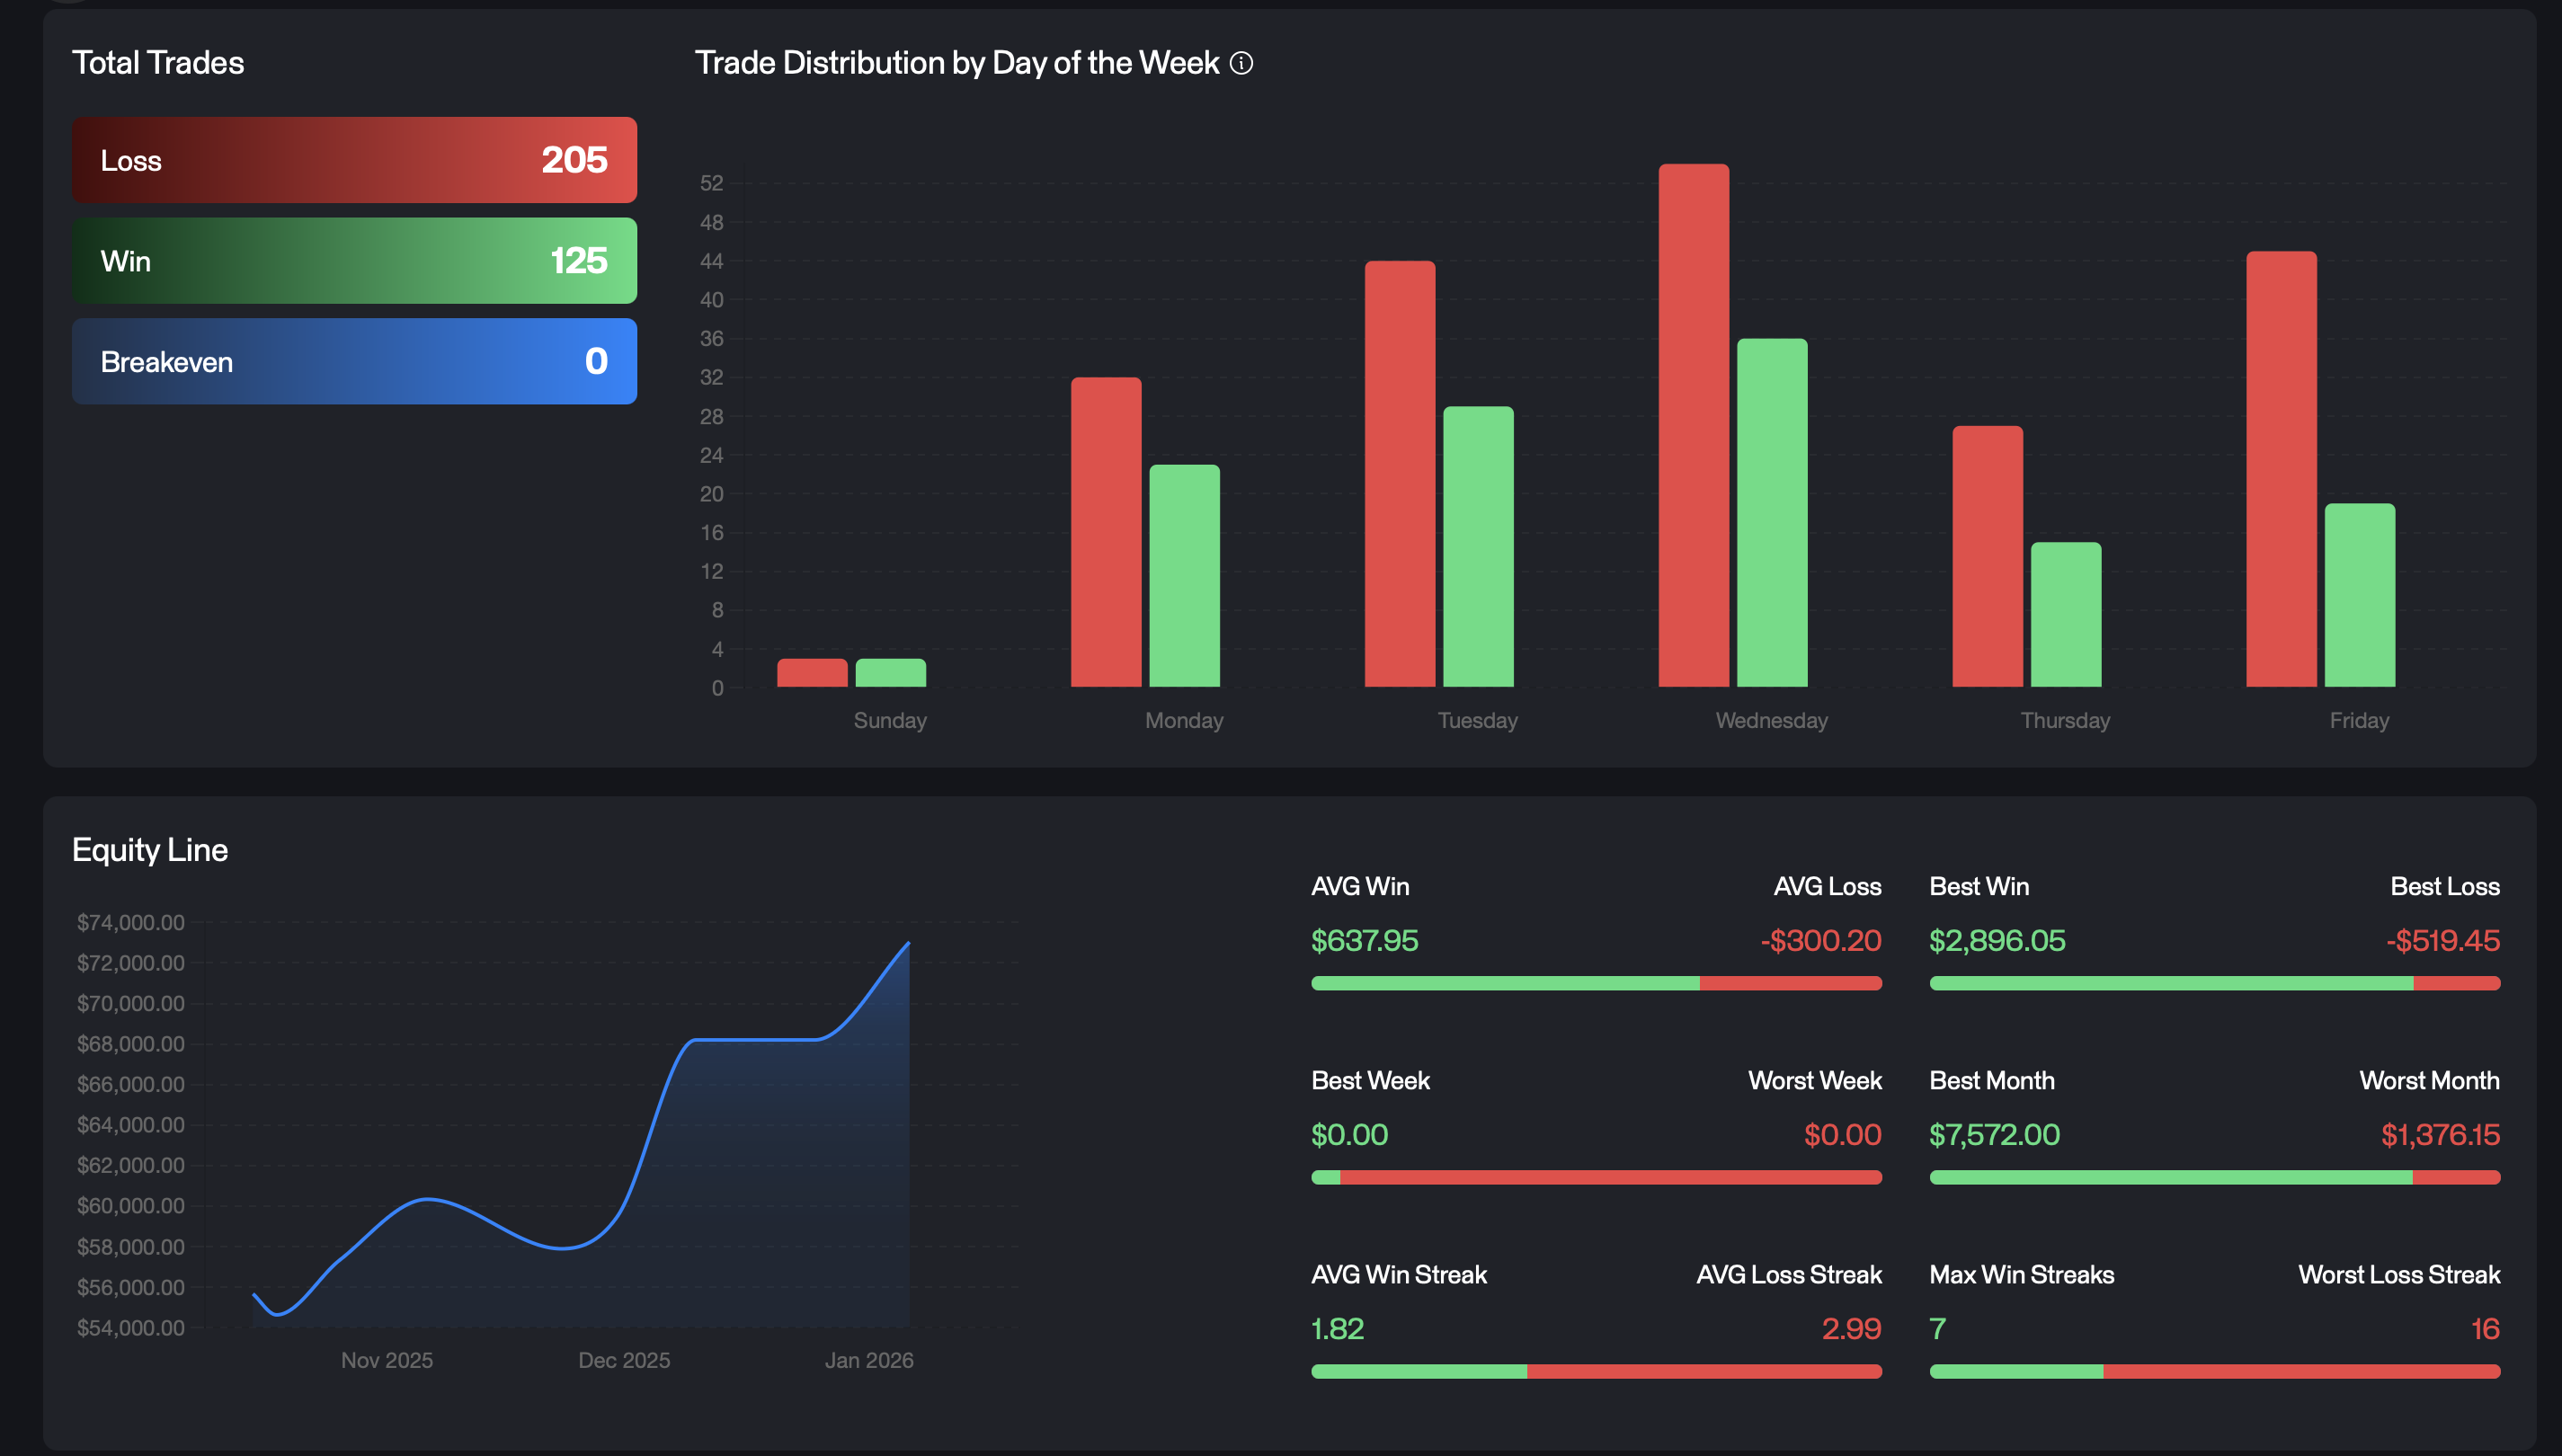2562x1456 pixels.
Task: Click the $7,572.00 Best Month value
Action: tap(1993, 1134)
